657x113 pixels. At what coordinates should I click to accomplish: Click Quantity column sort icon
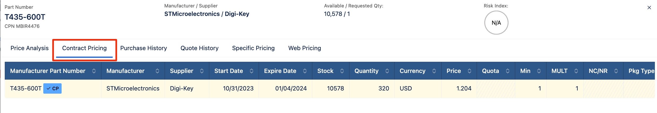pos(387,71)
